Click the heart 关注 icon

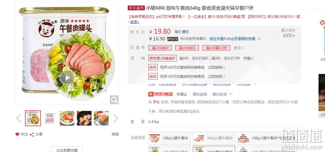pos(17,134)
